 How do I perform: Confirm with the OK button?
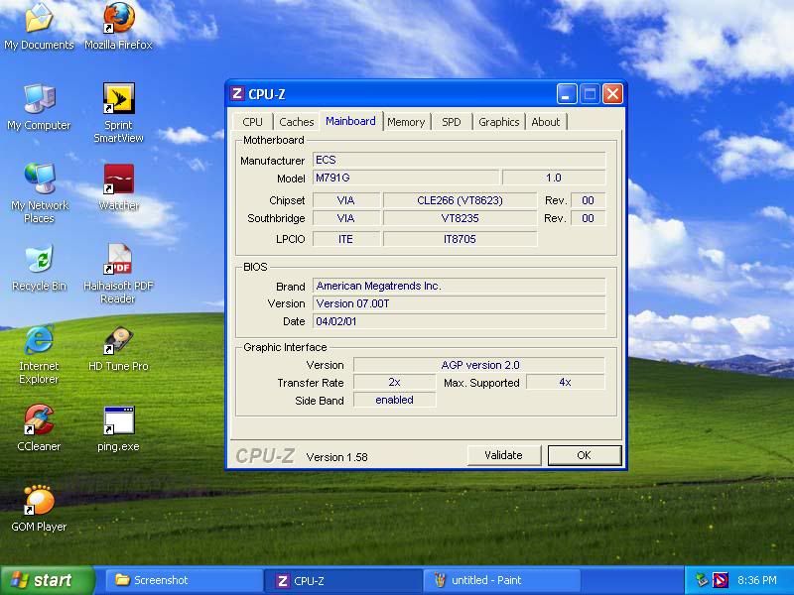click(x=585, y=455)
